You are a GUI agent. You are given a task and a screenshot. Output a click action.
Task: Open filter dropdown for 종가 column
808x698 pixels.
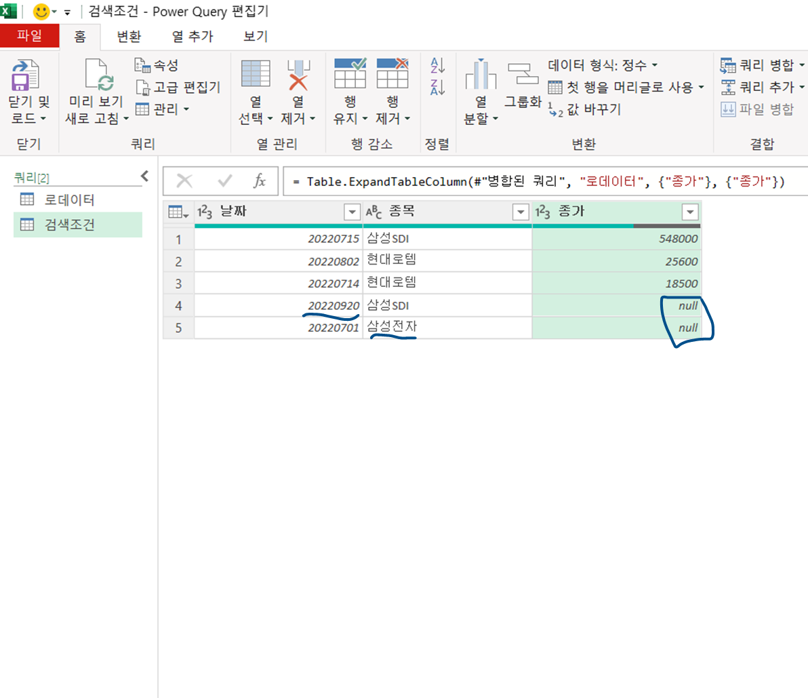(690, 212)
